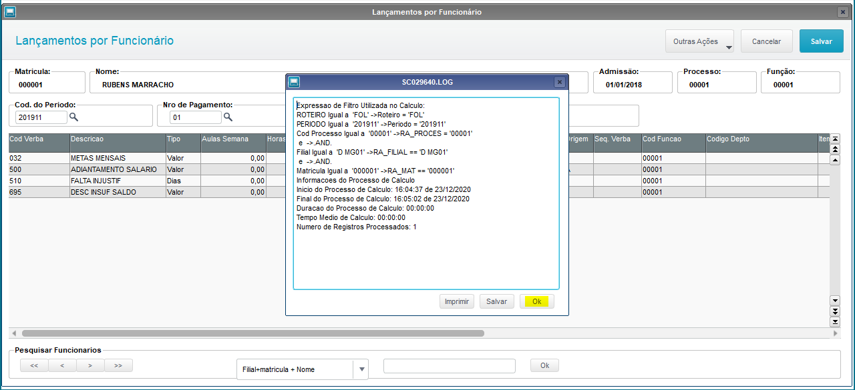Image resolution: width=855 pixels, height=390 pixels.
Task: Click Cancelar in the main window
Action: pos(766,41)
